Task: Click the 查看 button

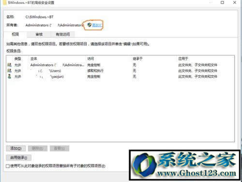Action: tap(60, 149)
